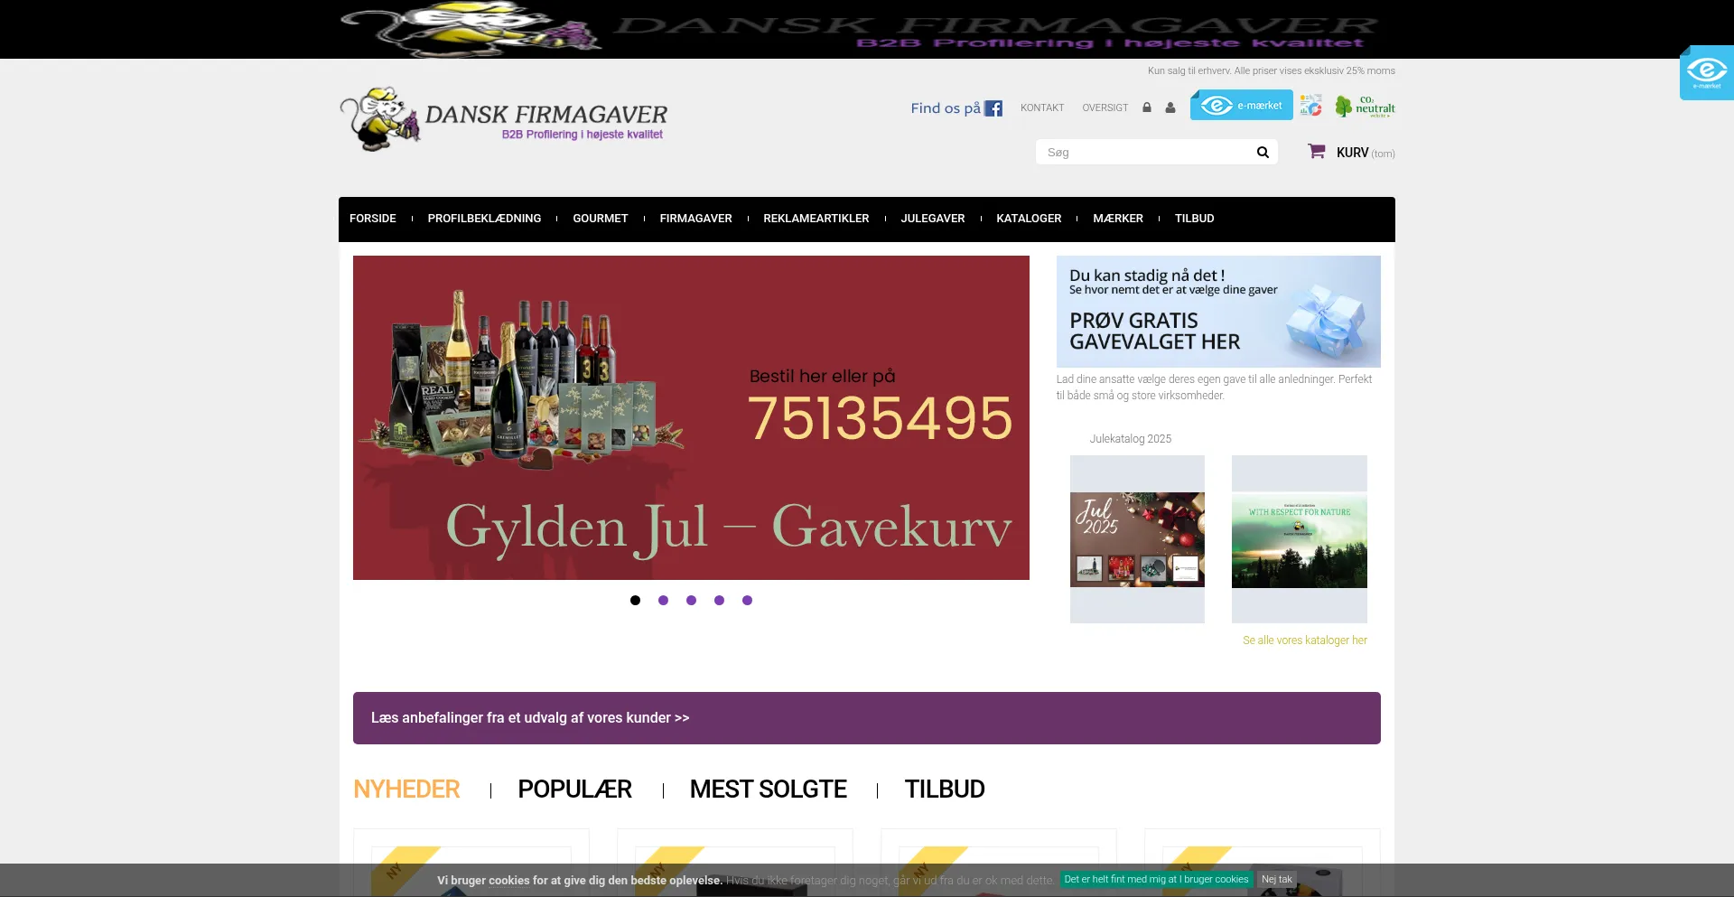Click the padlock login icon

pos(1147,107)
